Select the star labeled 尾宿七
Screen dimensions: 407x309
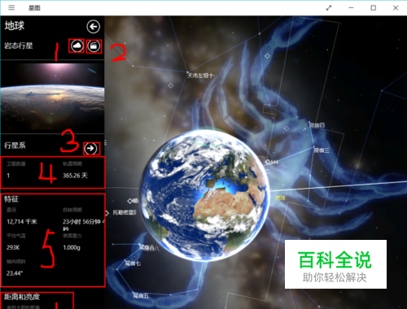[133, 263]
